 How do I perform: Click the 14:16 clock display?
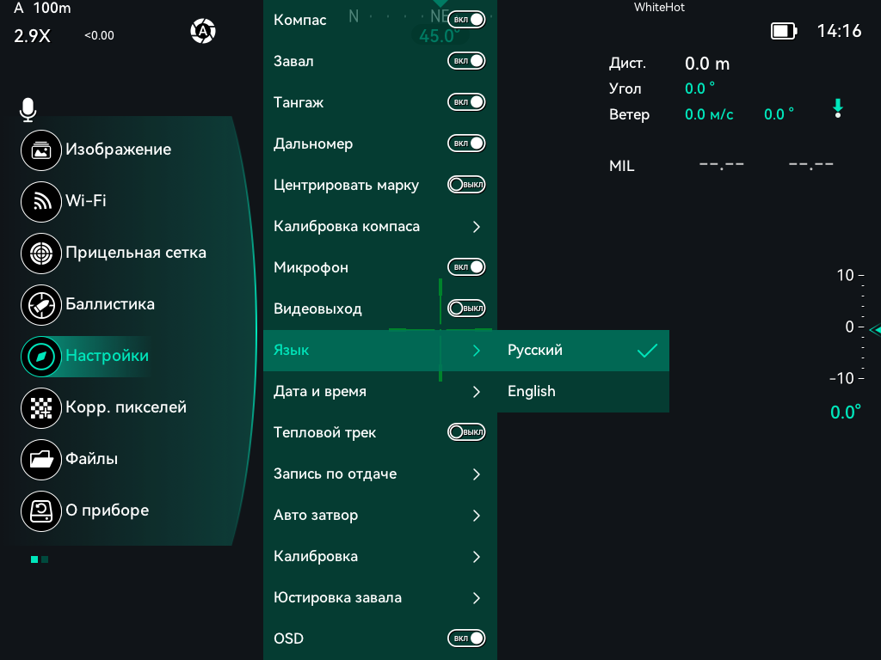coord(839,31)
